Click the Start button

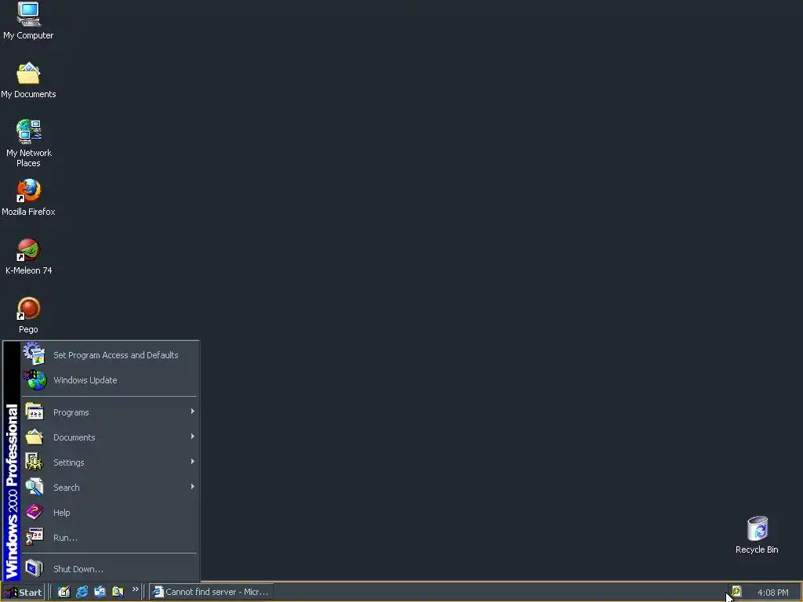point(23,592)
